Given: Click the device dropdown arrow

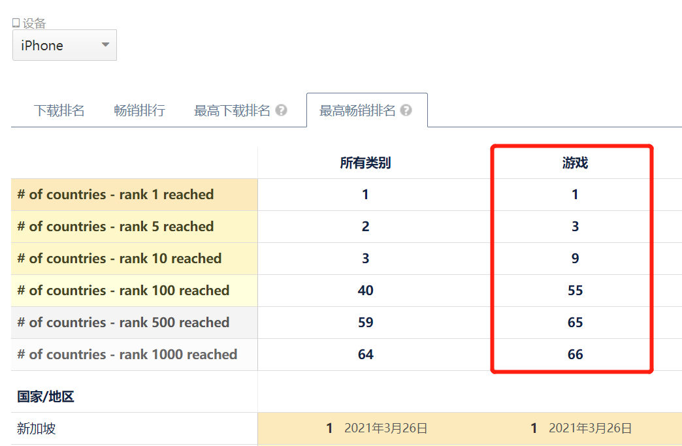Looking at the screenshot, I should [105, 45].
